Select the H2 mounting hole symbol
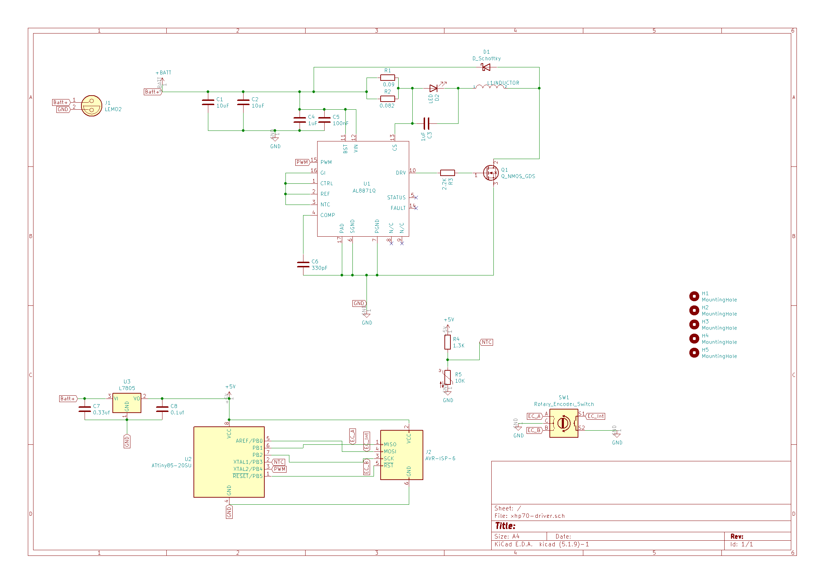This screenshot has height=583, width=824. pyautogui.click(x=694, y=310)
